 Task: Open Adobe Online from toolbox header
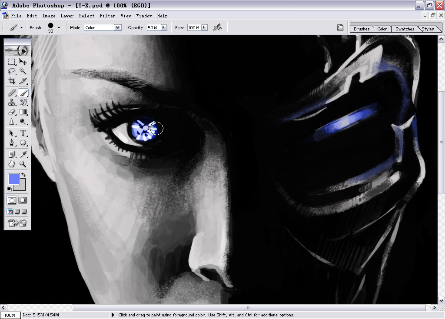17,50
